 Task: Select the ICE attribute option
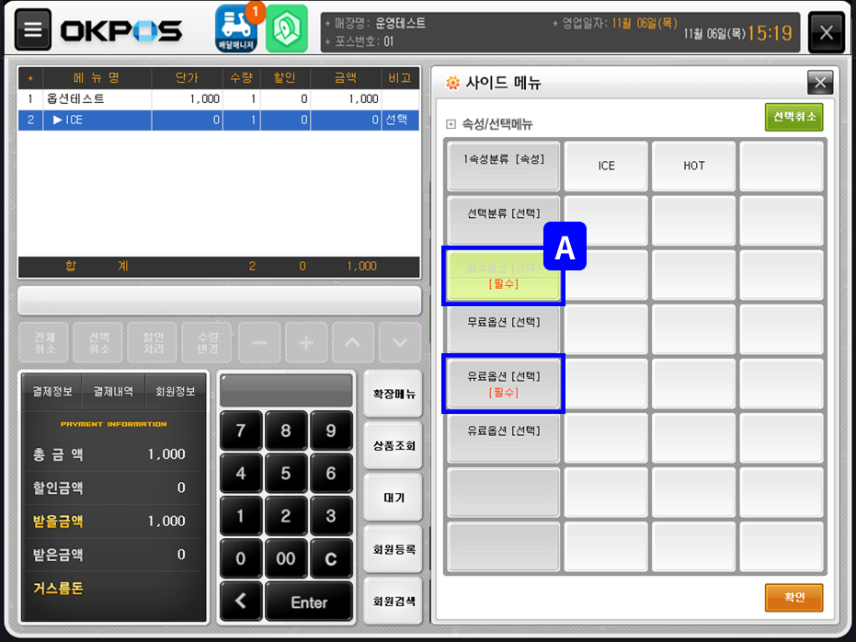606,166
